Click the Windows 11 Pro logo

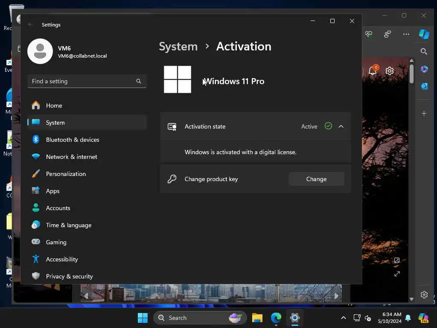coord(178,79)
